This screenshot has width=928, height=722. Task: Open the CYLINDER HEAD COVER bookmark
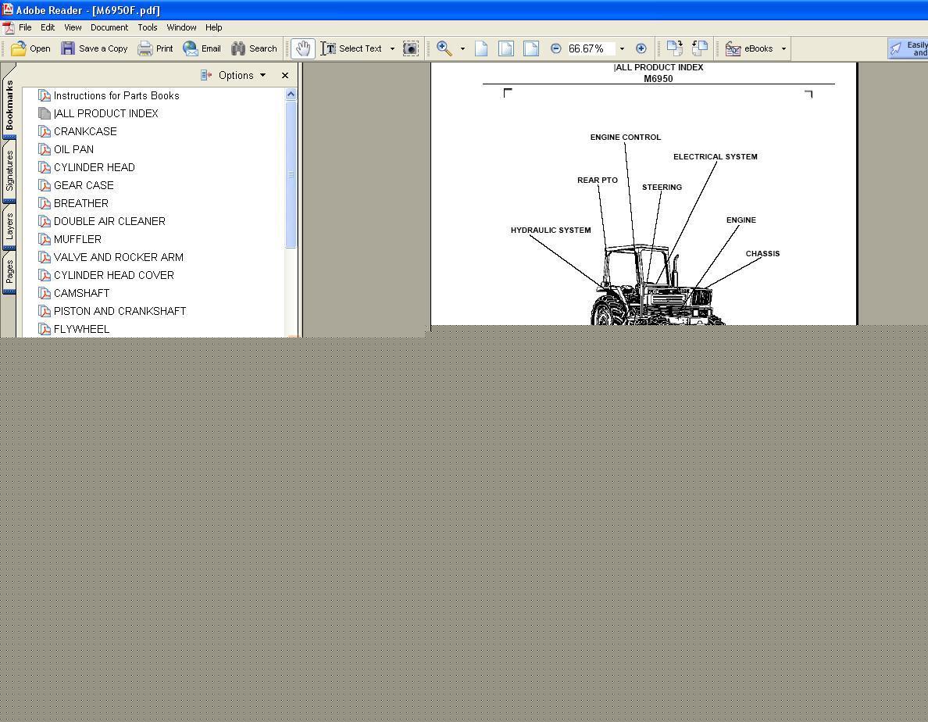[113, 275]
